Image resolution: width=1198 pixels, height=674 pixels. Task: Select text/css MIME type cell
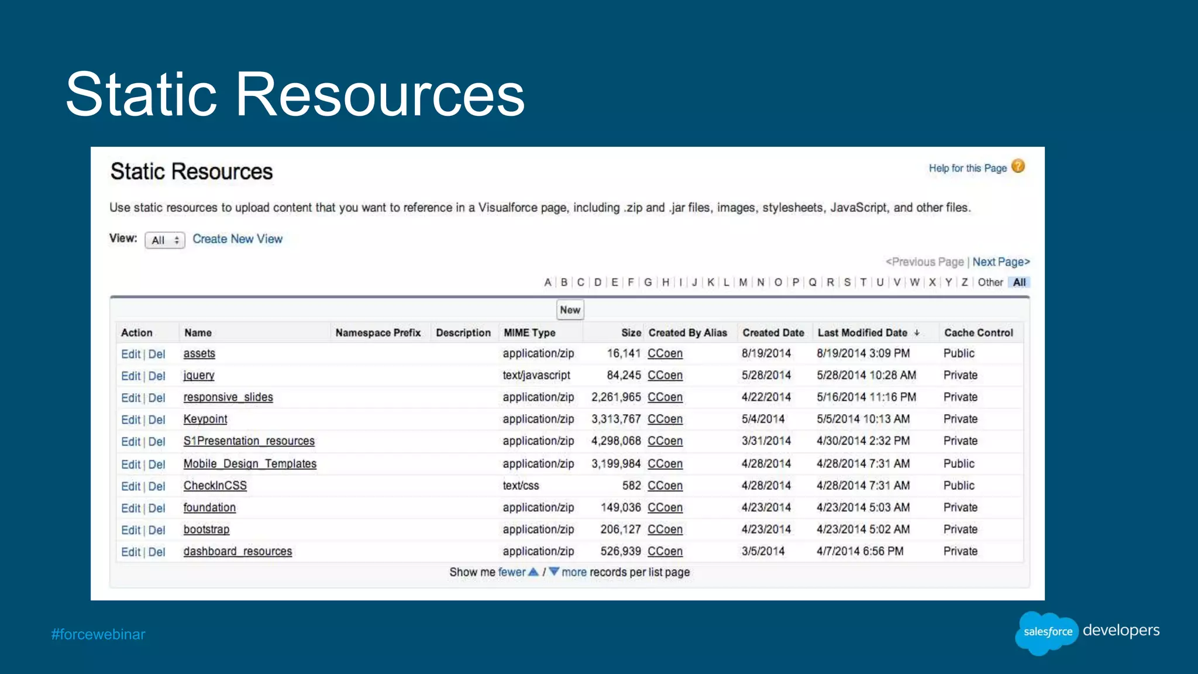pyautogui.click(x=521, y=486)
